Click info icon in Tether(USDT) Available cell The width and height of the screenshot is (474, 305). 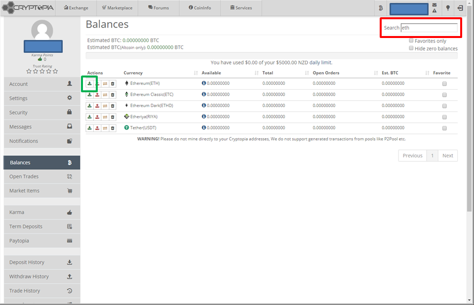[204, 127]
